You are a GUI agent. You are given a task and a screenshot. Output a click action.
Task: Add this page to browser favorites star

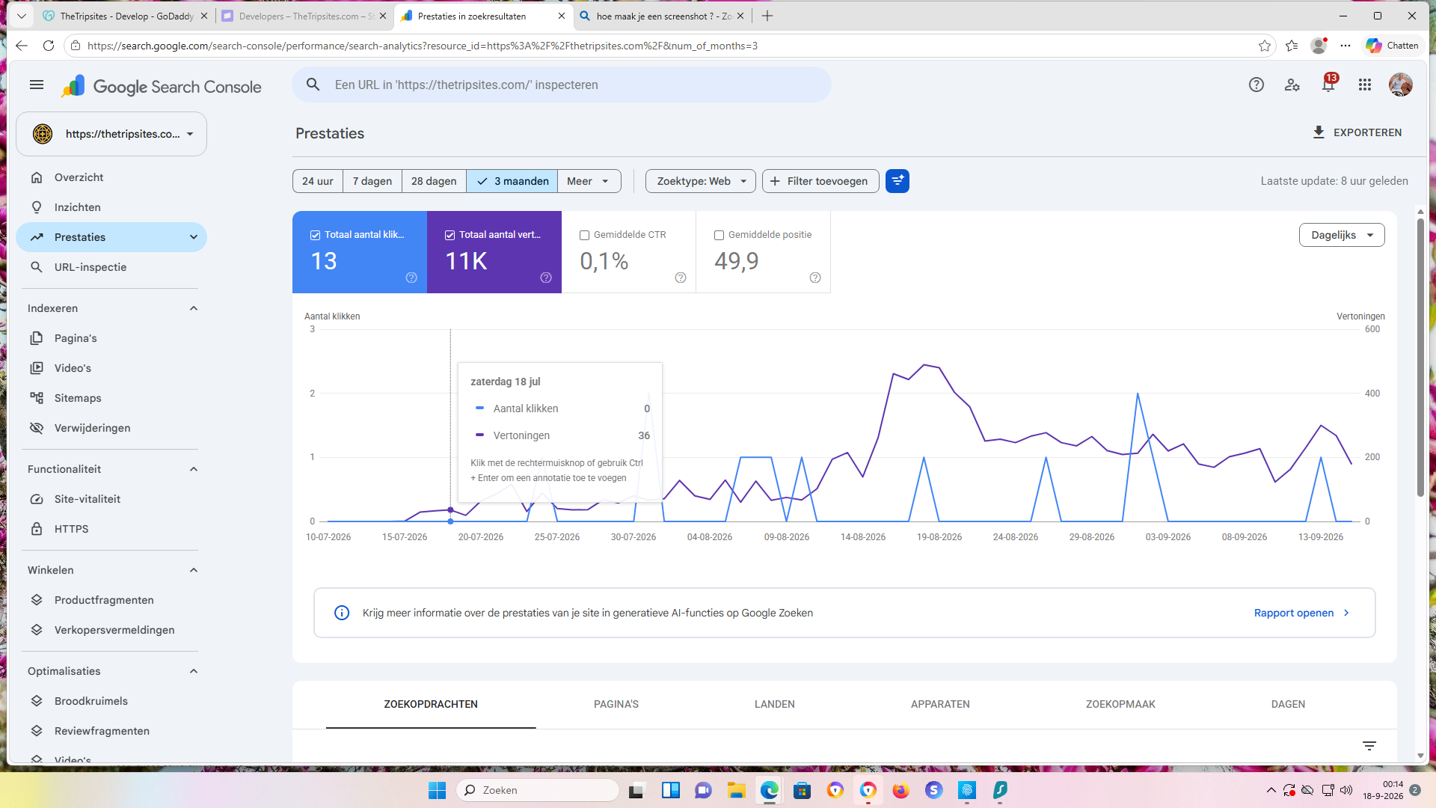[x=1265, y=46]
